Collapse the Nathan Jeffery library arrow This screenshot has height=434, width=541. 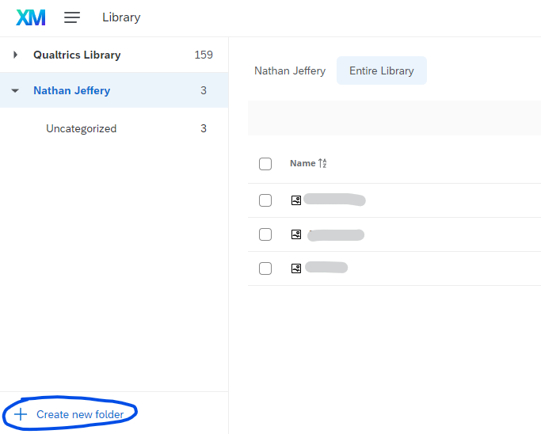click(15, 91)
